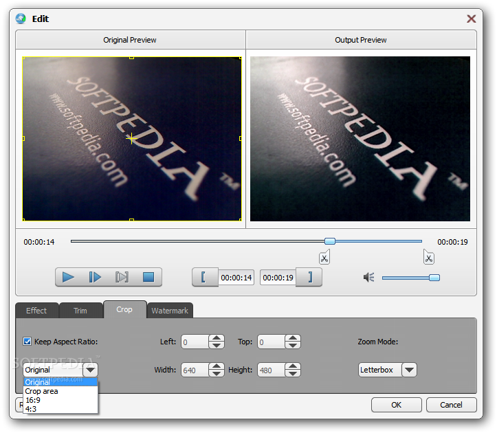Switch to the Trim tab
This screenshot has width=497, height=433.
coord(80,311)
